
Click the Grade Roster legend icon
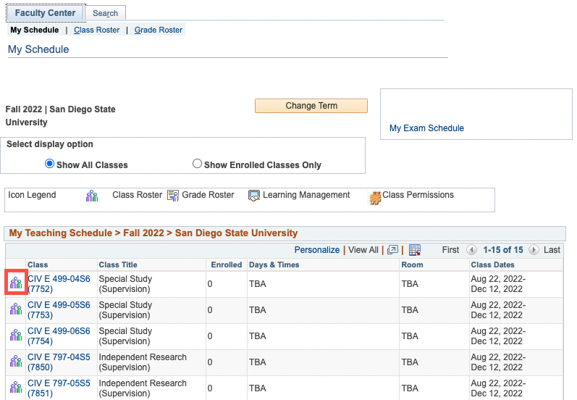tap(172, 195)
